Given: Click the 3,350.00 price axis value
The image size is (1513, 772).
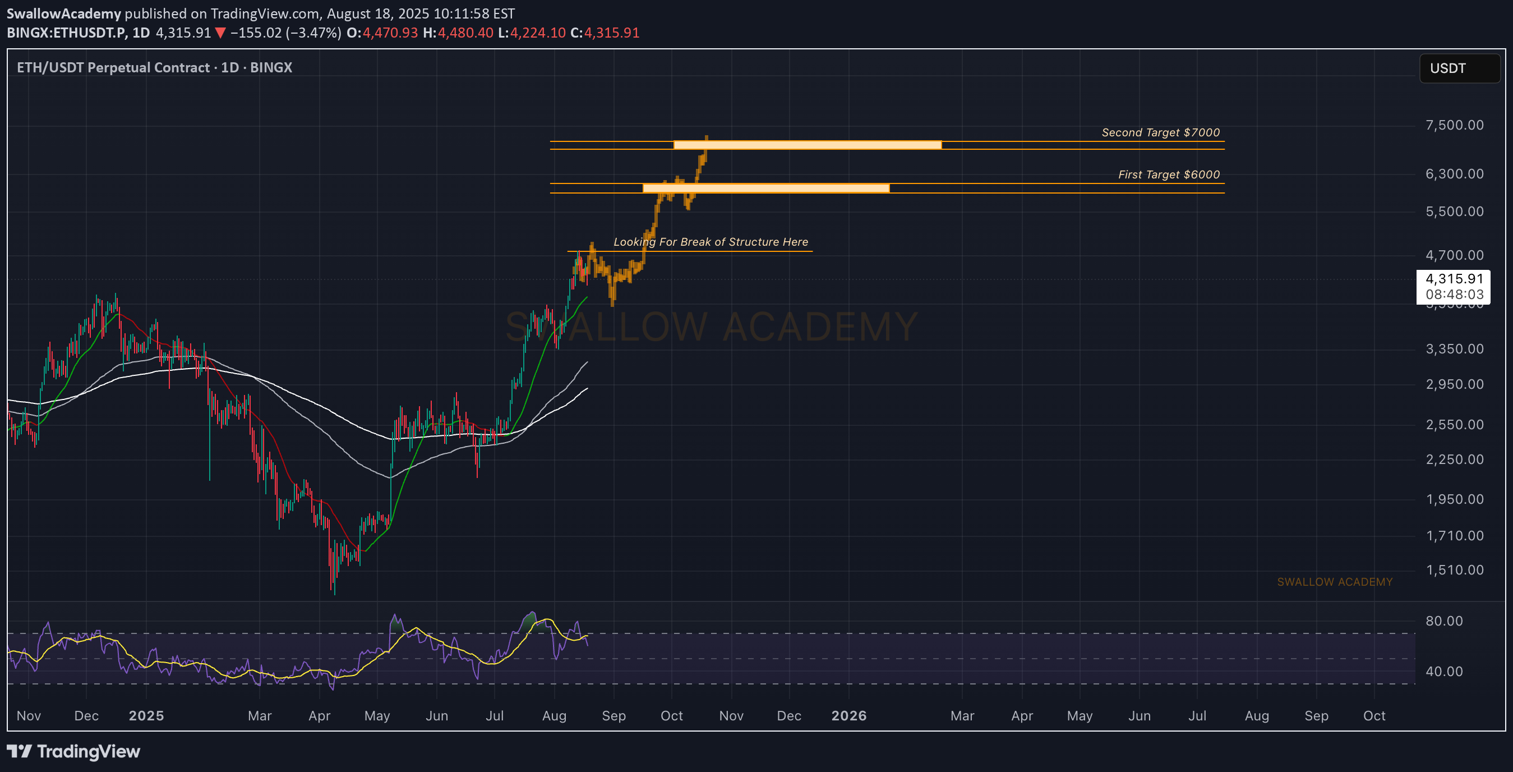Looking at the screenshot, I should 1454,348.
